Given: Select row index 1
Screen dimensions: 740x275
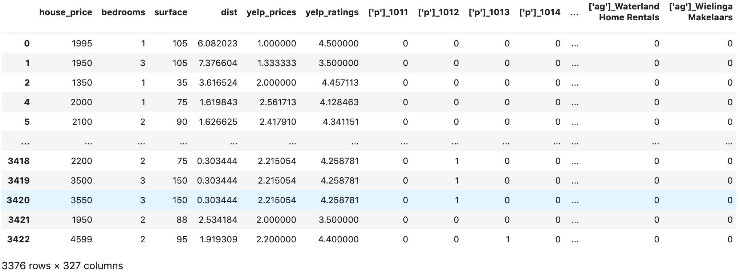Looking at the screenshot, I should pos(27,63).
